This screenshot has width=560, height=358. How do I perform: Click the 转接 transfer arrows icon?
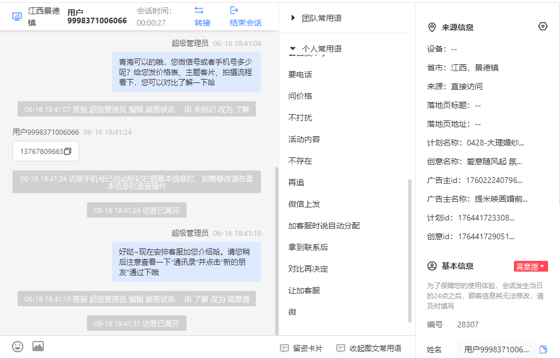tap(199, 10)
